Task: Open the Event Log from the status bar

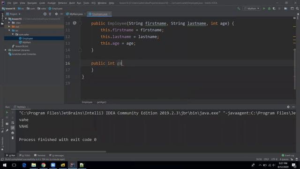Action: 288,155
